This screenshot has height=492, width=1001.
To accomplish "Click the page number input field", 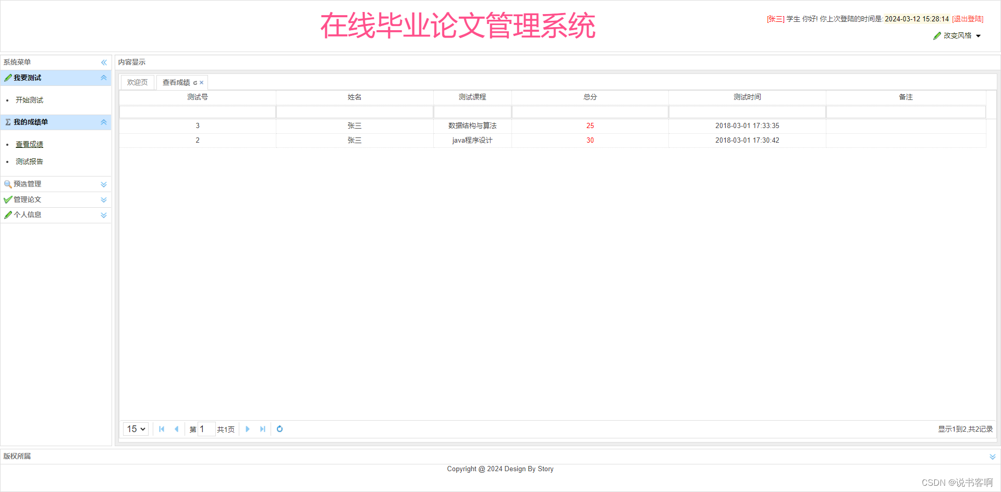I will 206,429.
